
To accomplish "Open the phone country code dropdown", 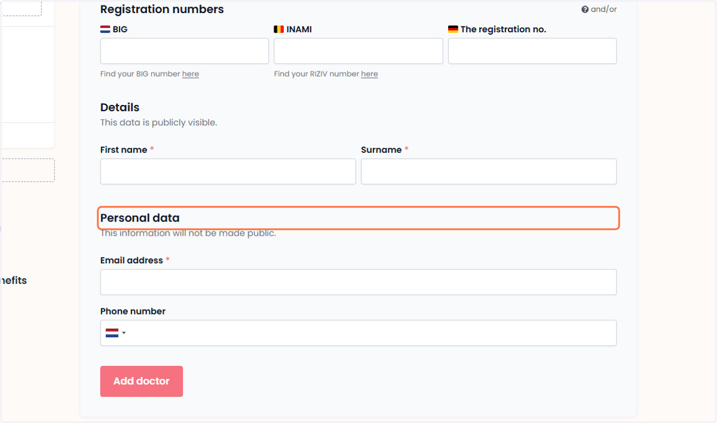I will (x=115, y=333).
